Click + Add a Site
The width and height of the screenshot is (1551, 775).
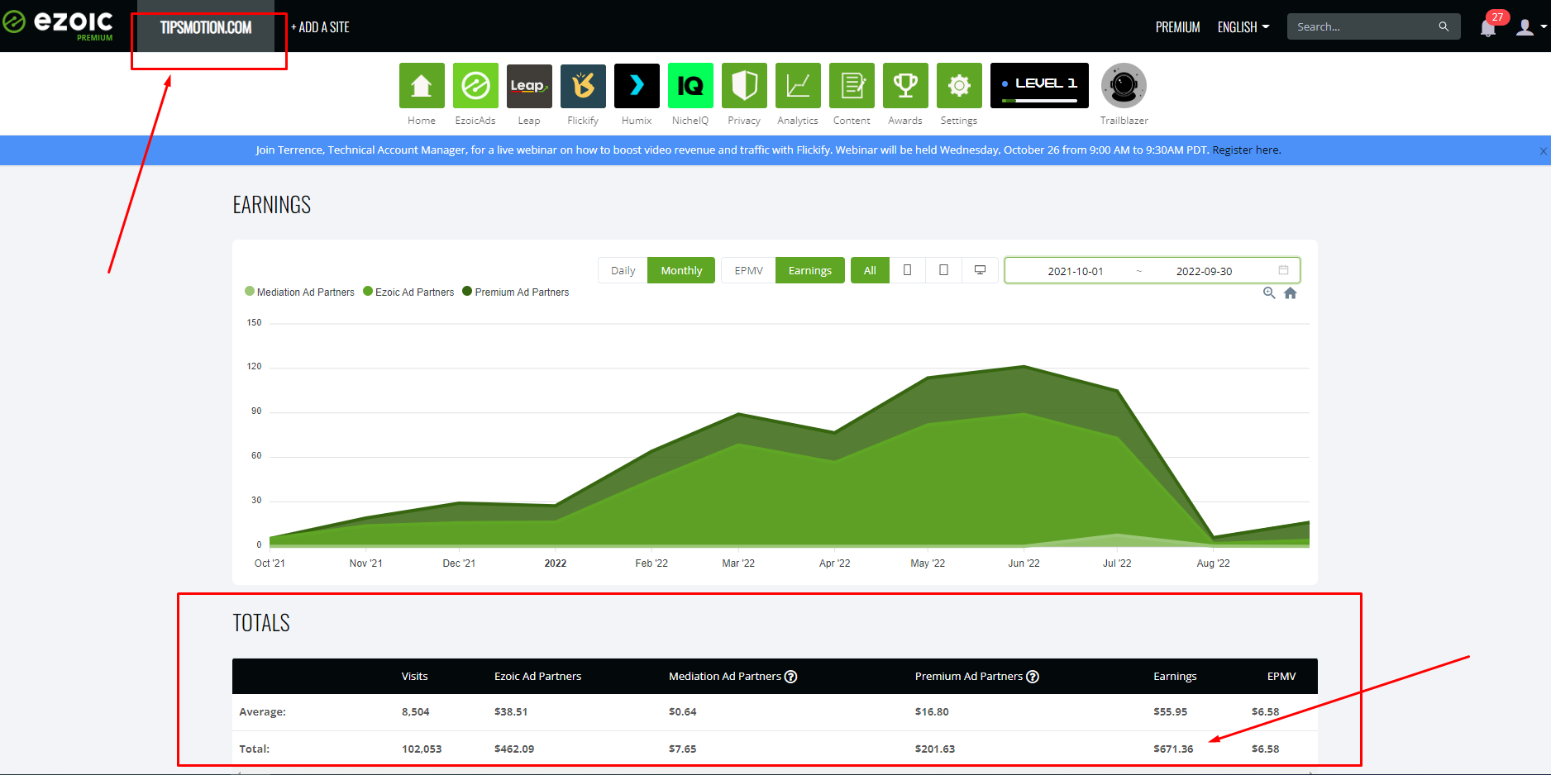(320, 27)
